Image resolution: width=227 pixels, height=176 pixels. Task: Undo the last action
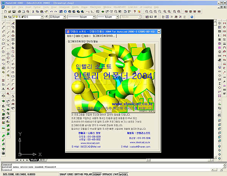51,12
